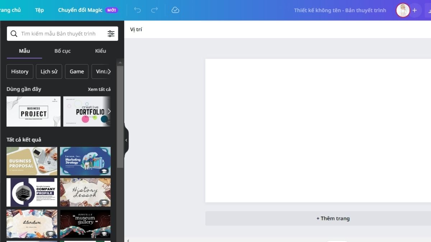The height and width of the screenshot is (242, 431).
Task: Expand more recently used templates with the arrow
Action: (x=109, y=111)
